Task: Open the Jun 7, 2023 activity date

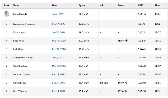Action: 58,58
